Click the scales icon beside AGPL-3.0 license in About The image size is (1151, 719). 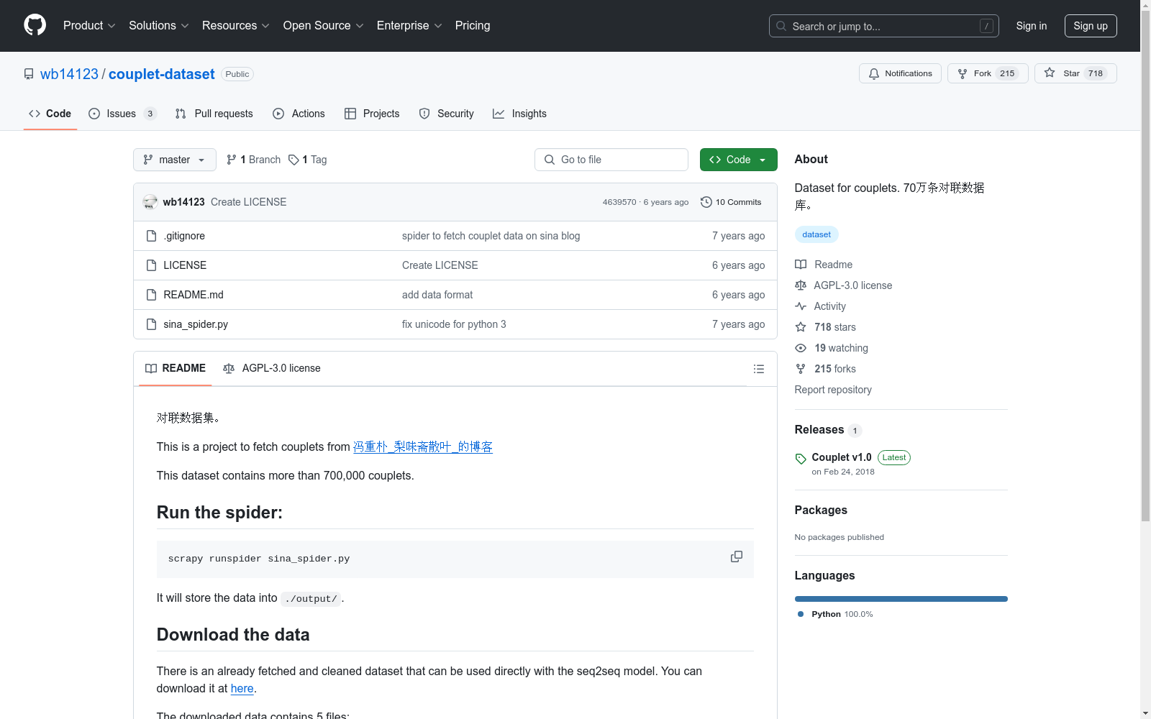pos(801,285)
